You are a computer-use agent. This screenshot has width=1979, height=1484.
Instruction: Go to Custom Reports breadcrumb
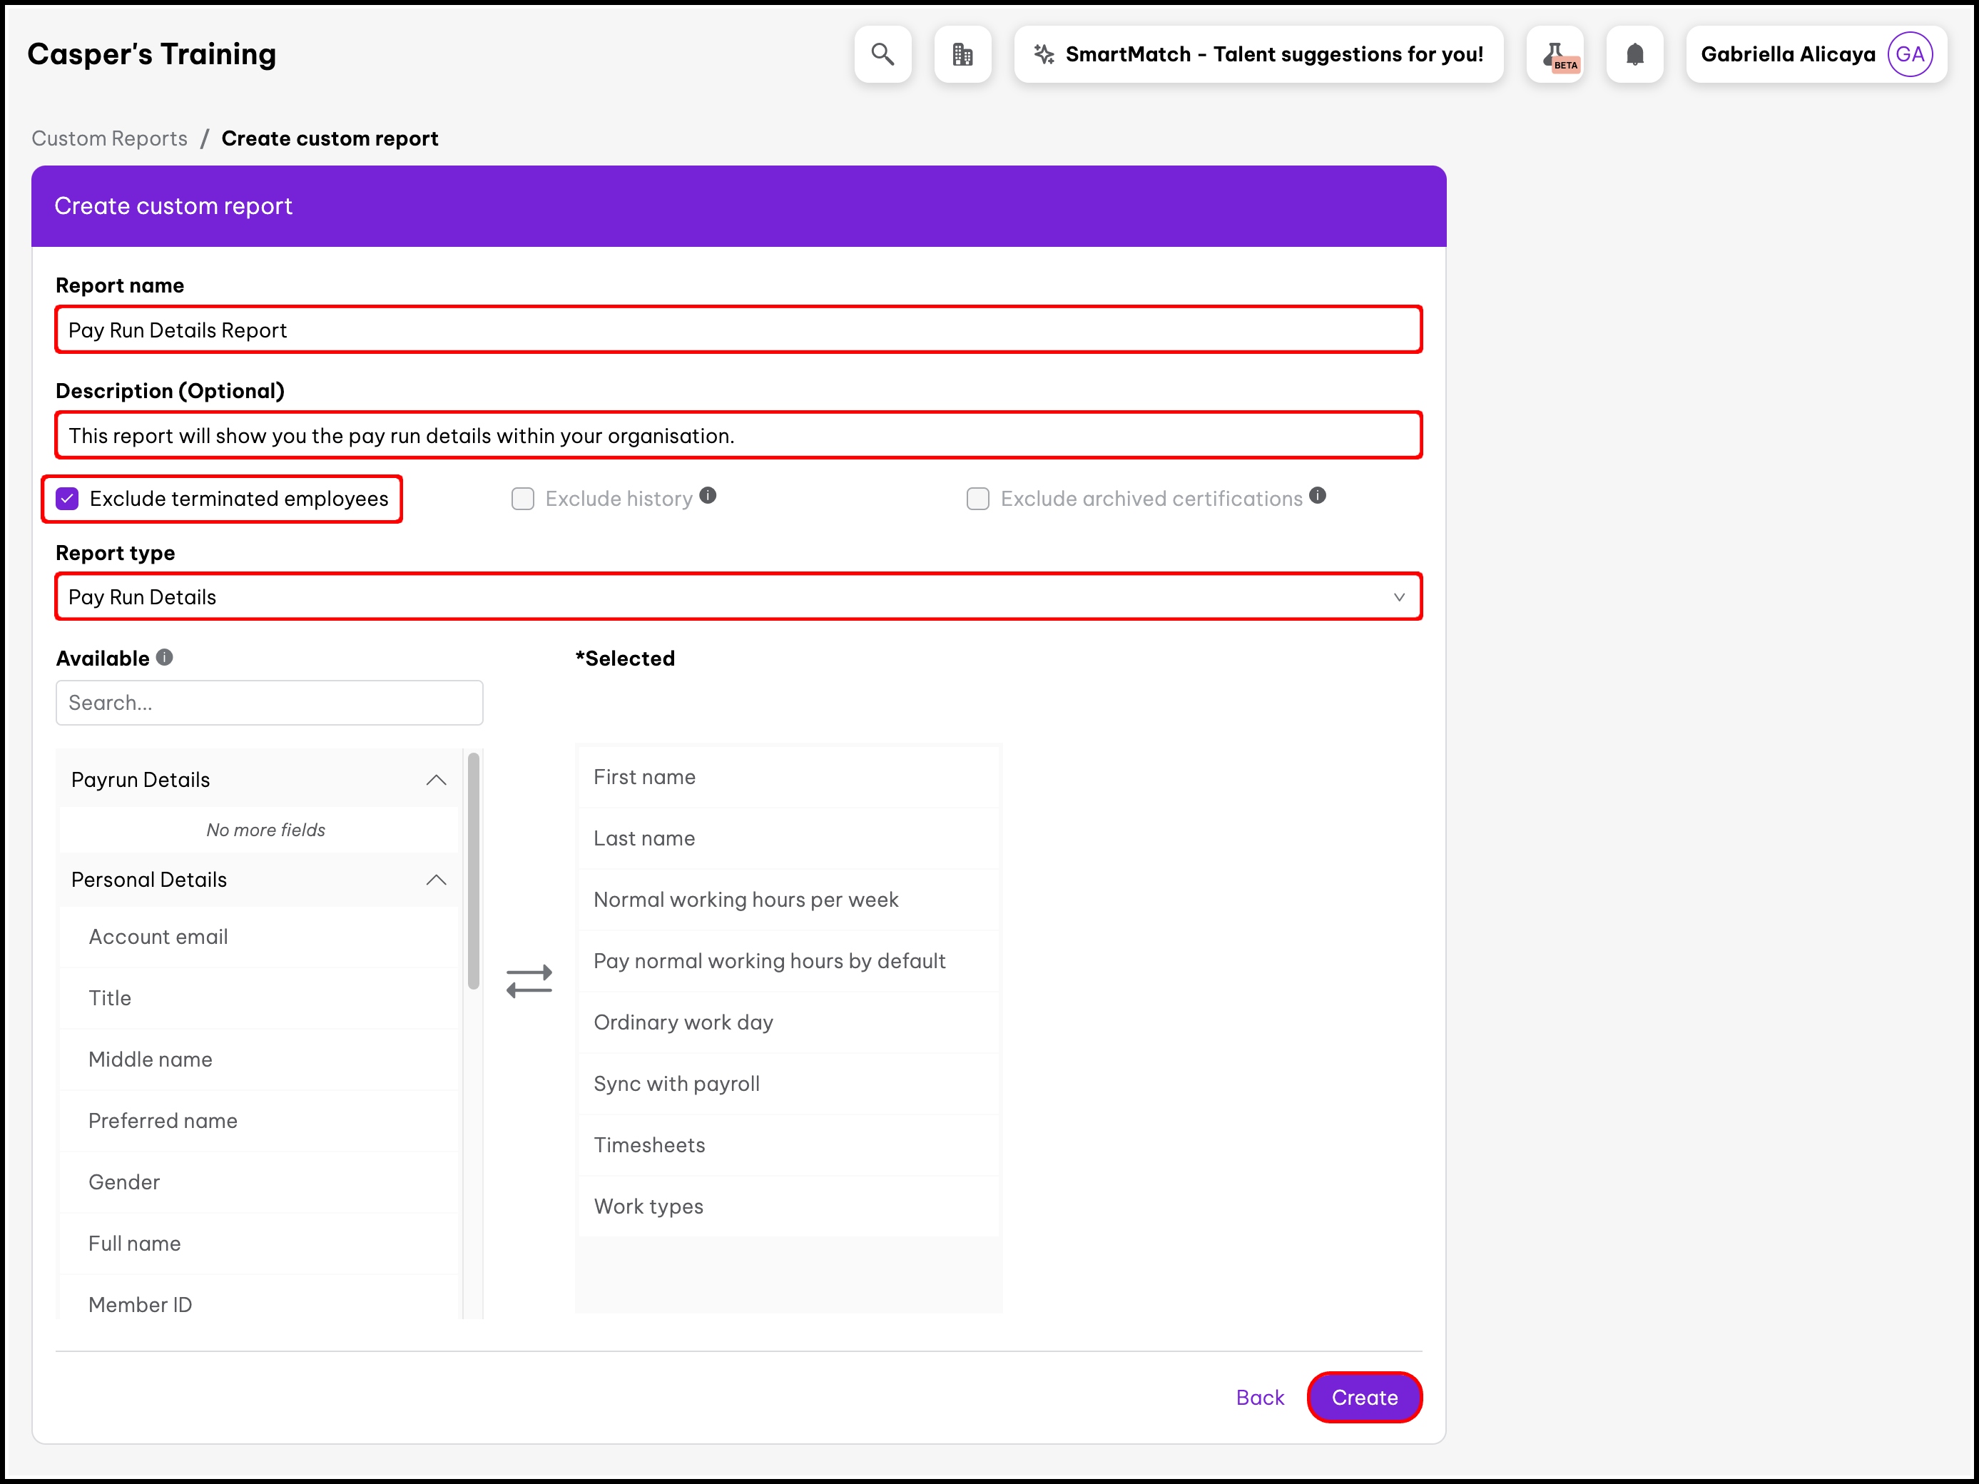(109, 138)
